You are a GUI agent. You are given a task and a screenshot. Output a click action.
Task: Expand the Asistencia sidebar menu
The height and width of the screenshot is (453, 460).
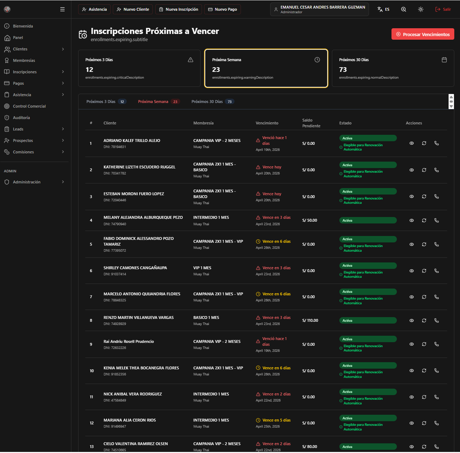pos(34,95)
